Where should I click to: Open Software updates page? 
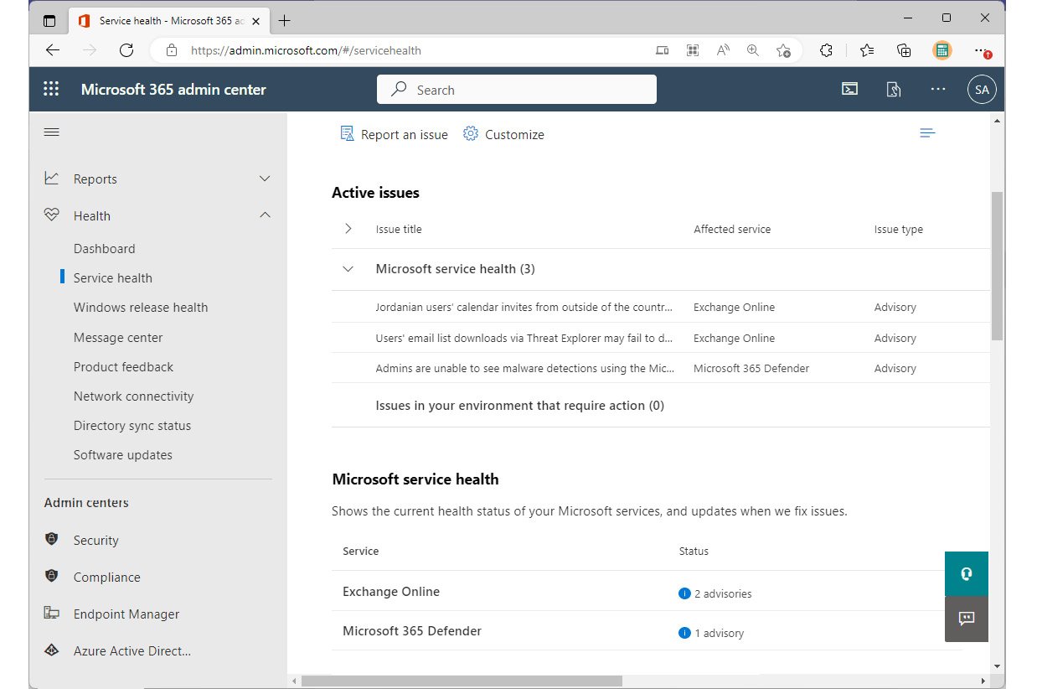pos(123,454)
